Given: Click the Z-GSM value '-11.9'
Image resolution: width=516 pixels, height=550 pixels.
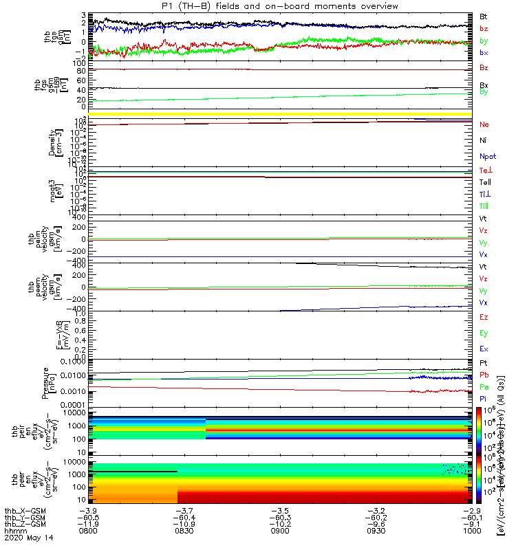Looking at the screenshot, I should 88,525.
